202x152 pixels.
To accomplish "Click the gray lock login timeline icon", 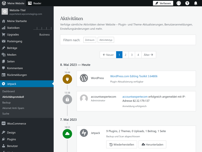I will click(67, 100).
